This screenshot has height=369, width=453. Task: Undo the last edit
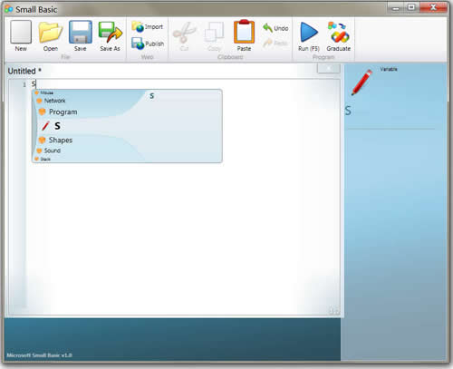[x=275, y=28]
